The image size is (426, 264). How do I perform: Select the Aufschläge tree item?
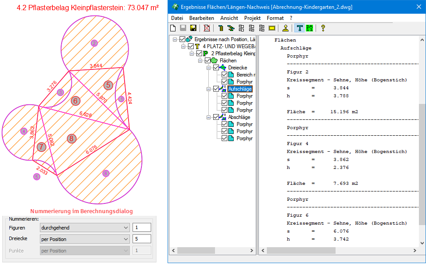240,89
